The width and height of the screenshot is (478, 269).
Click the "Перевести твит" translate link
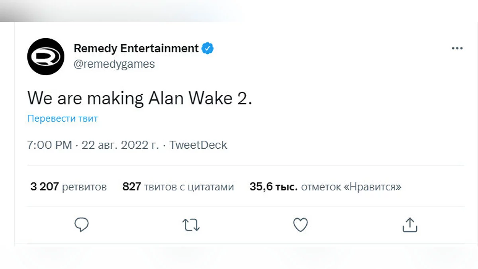[63, 118]
